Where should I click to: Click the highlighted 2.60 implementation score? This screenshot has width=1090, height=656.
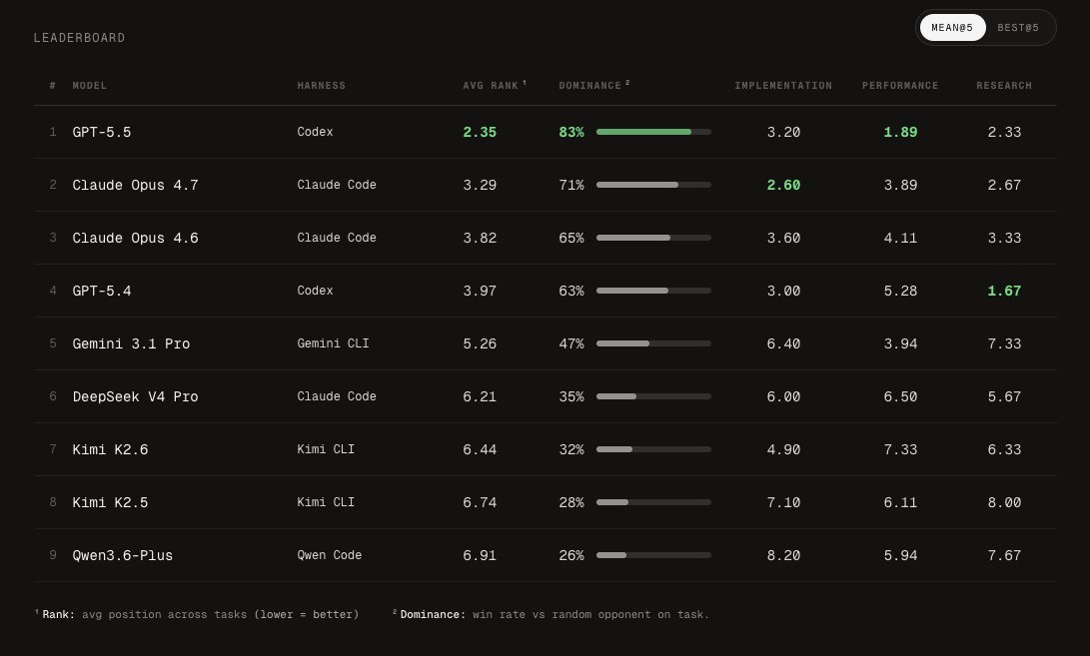coord(783,185)
